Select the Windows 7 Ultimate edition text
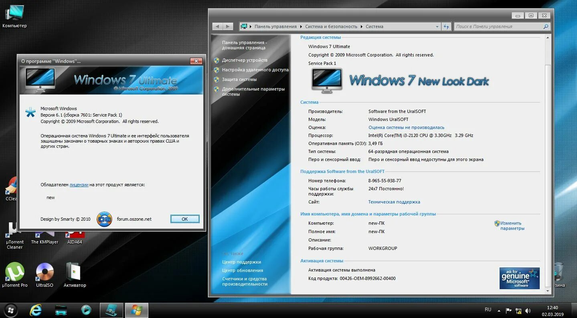Screen dimensions: 577x318 329,46
